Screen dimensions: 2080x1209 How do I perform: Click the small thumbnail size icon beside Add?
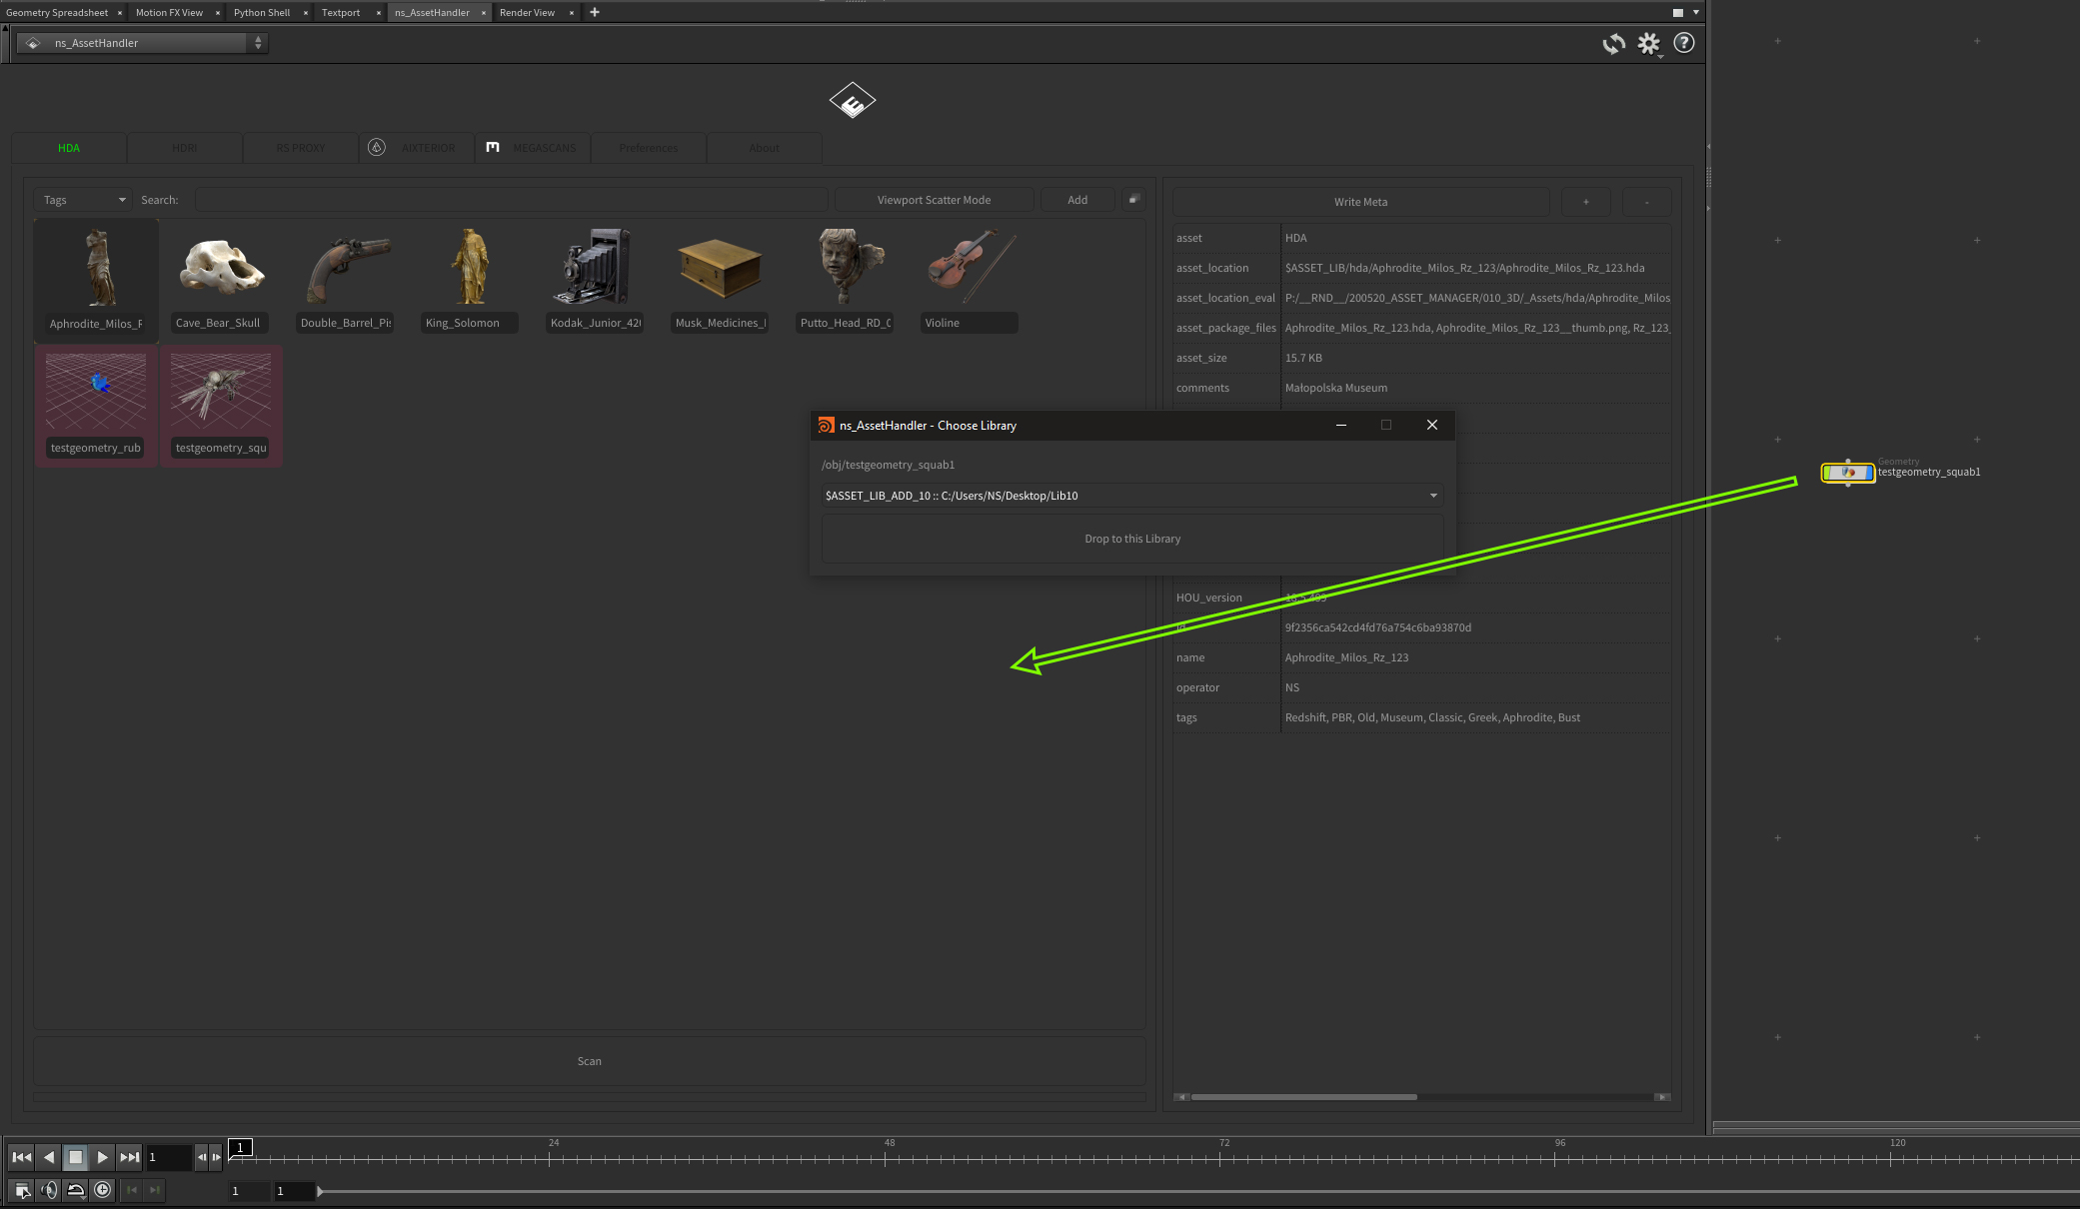tap(1133, 200)
